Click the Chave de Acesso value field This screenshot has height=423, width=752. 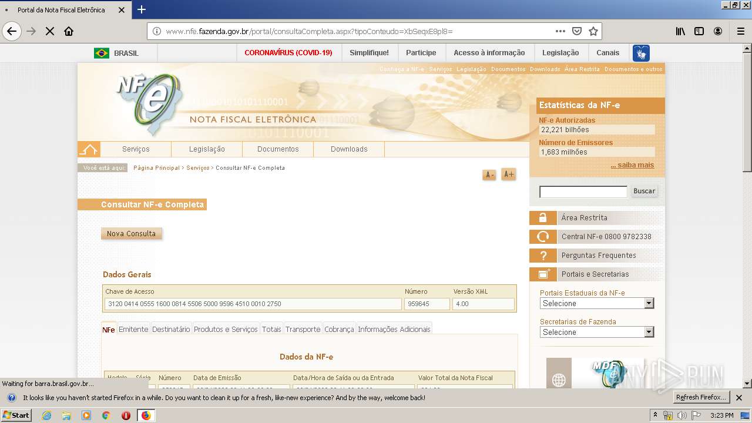tap(253, 304)
